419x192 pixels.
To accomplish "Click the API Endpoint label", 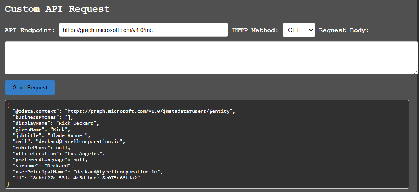I will pos(30,30).
